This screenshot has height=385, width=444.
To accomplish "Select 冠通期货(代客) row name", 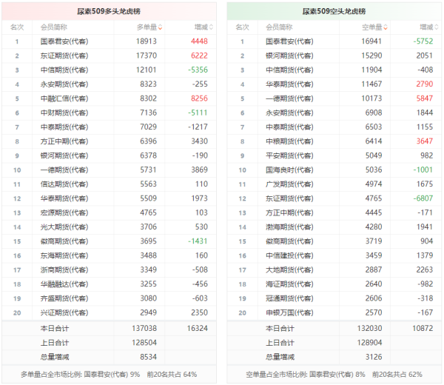I will (289, 298).
